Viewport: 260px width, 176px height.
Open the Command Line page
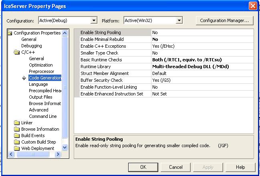(x=42, y=116)
